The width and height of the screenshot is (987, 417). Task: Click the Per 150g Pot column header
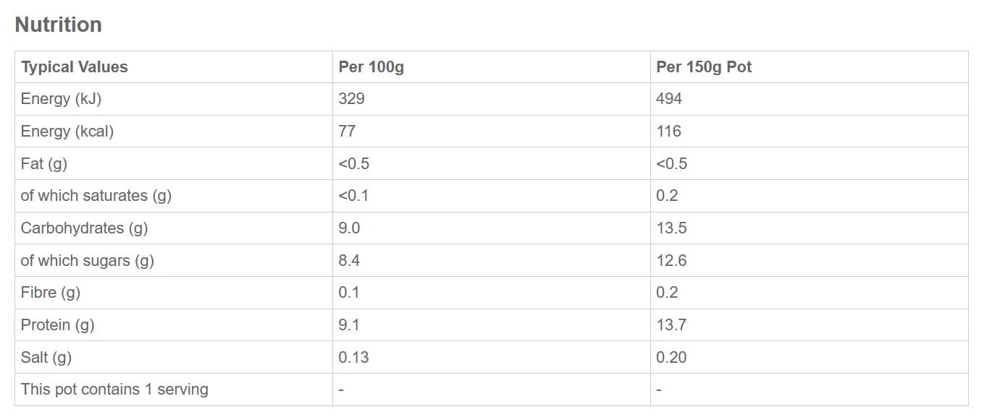[x=704, y=67]
